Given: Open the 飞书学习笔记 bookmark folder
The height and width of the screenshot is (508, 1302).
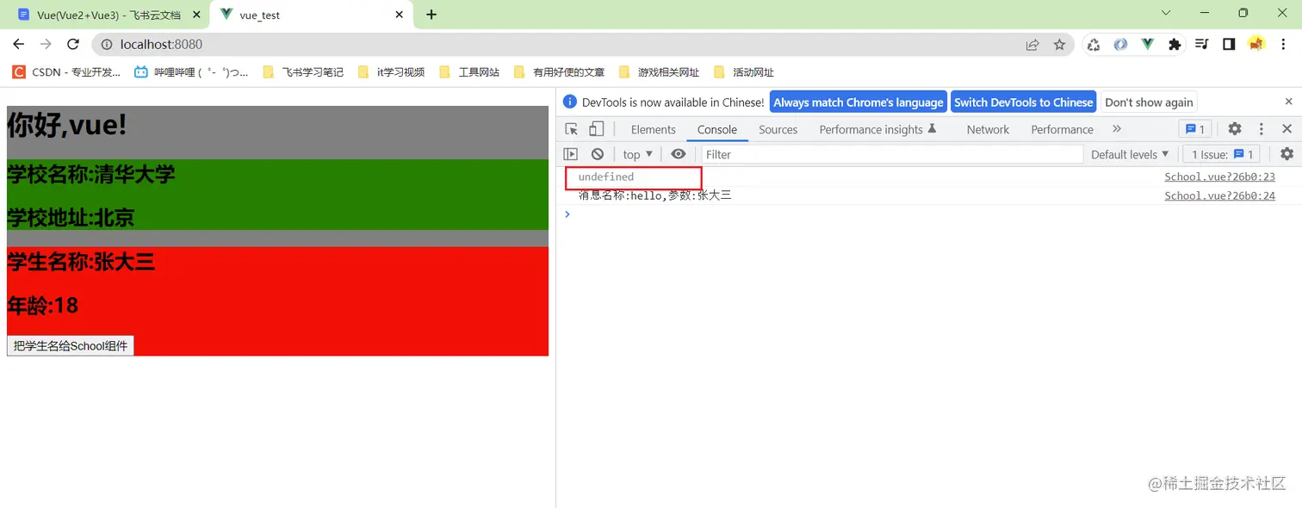Looking at the screenshot, I should [302, 72].
